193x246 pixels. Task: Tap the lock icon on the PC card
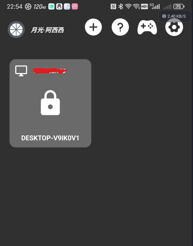[50, 103]
